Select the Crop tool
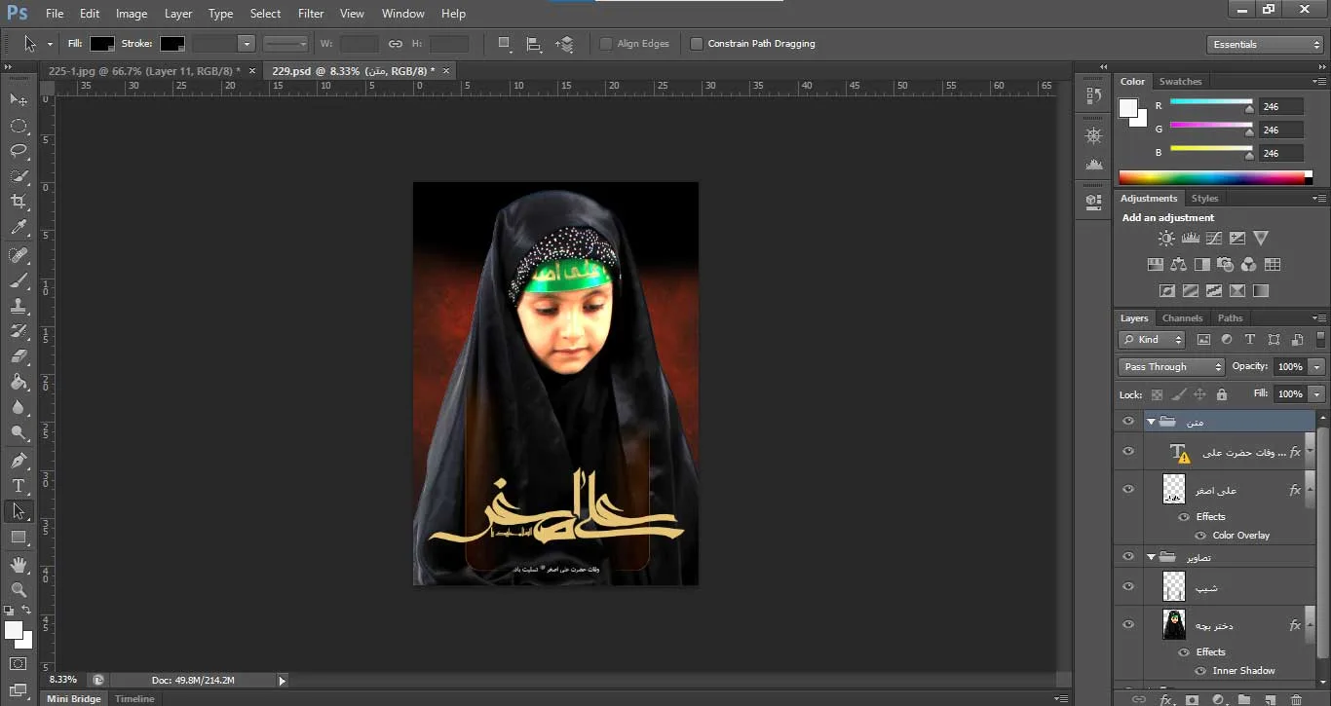The image size is (1331, 706). coord(19,202)
